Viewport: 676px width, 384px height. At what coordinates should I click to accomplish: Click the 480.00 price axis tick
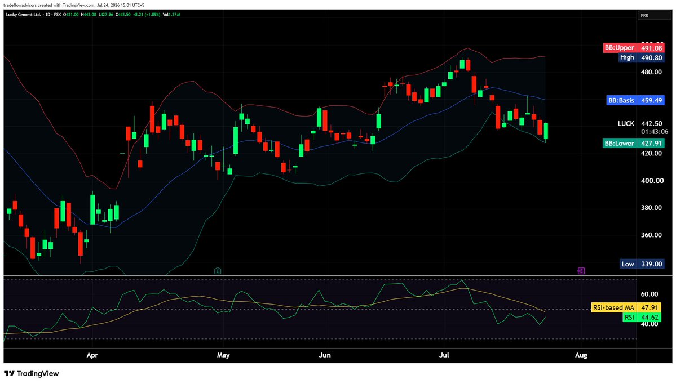coord(651,72)
